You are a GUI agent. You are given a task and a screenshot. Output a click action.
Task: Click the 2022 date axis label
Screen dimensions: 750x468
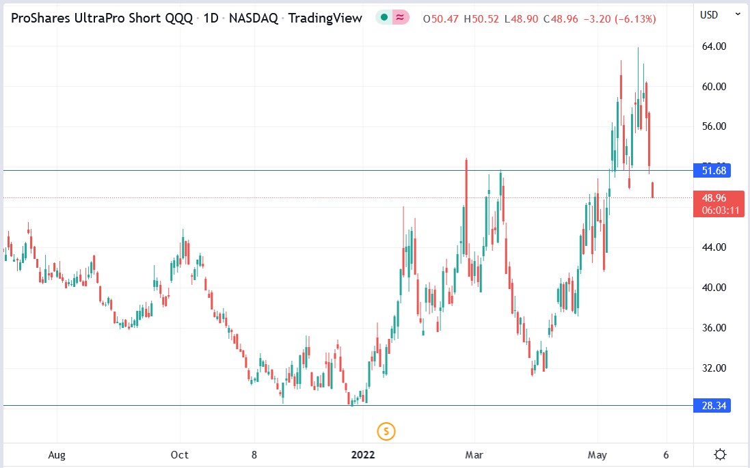pyautogui.click(x=362, y=454)
